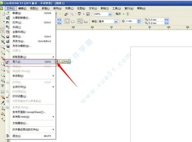Open the 文件 (File) menu
Screen dimensions: 192x142
(x=11, y=8)
